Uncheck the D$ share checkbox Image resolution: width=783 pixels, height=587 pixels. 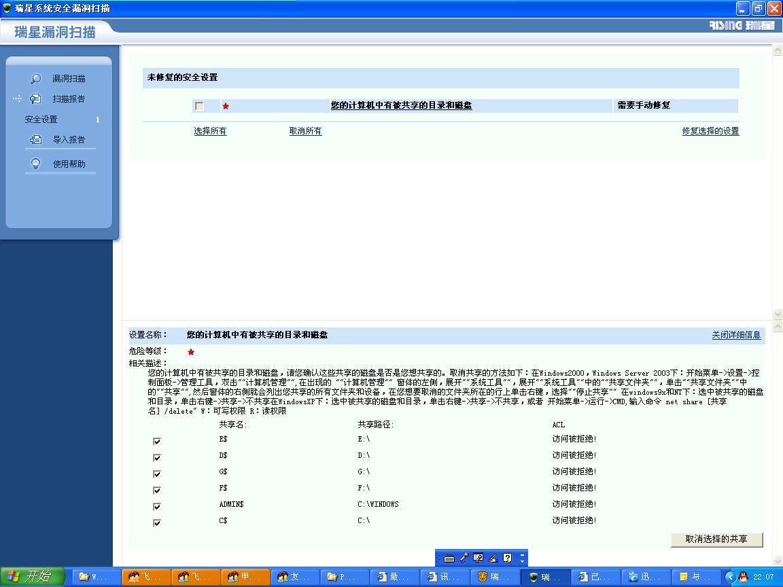point(157,458)
